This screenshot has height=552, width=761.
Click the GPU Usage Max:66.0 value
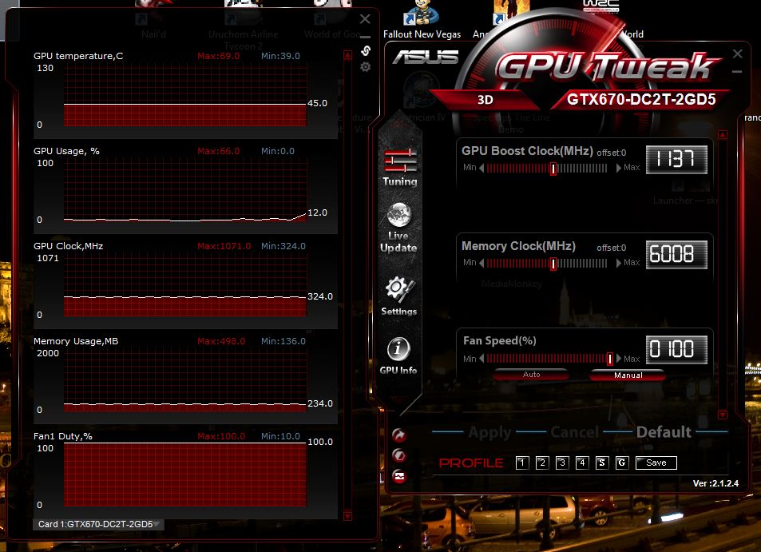(x=219, y=151)
